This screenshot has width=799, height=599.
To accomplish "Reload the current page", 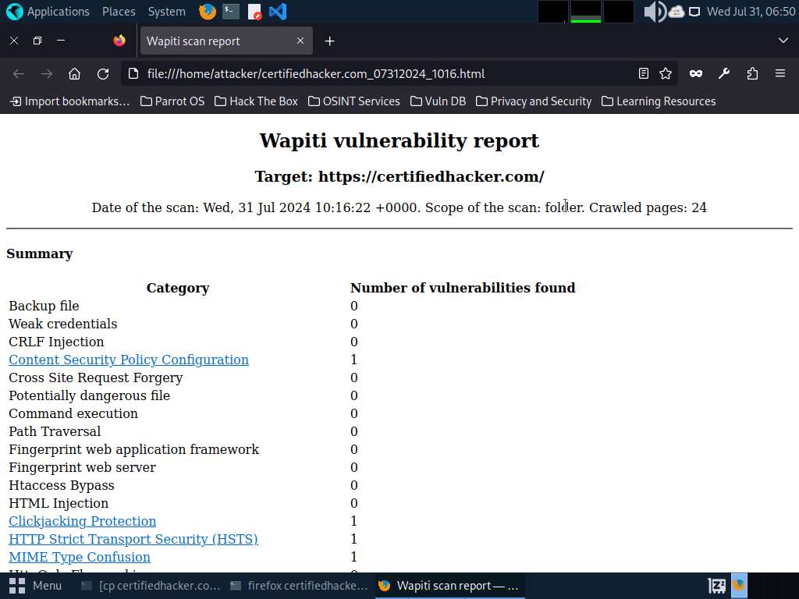I will click(103, 73).
